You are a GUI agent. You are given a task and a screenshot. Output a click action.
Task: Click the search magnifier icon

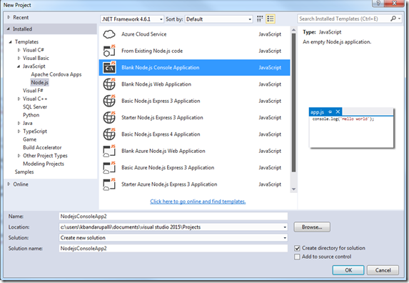coord(393,19)
